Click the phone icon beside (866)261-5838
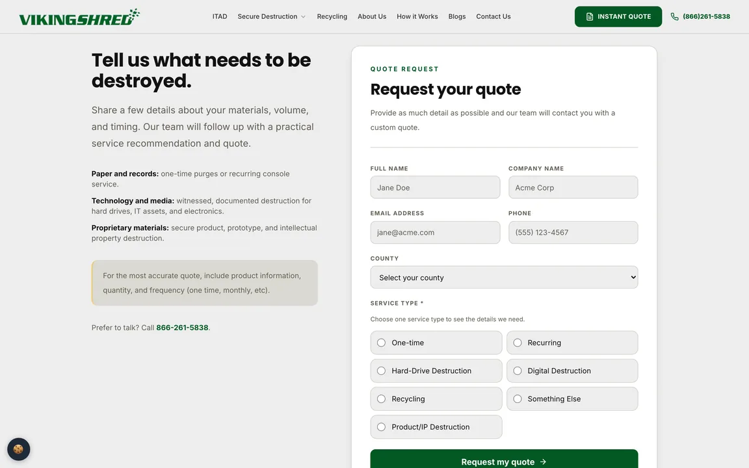The width and height of the screenshot is (749, 468). point(674,17)
